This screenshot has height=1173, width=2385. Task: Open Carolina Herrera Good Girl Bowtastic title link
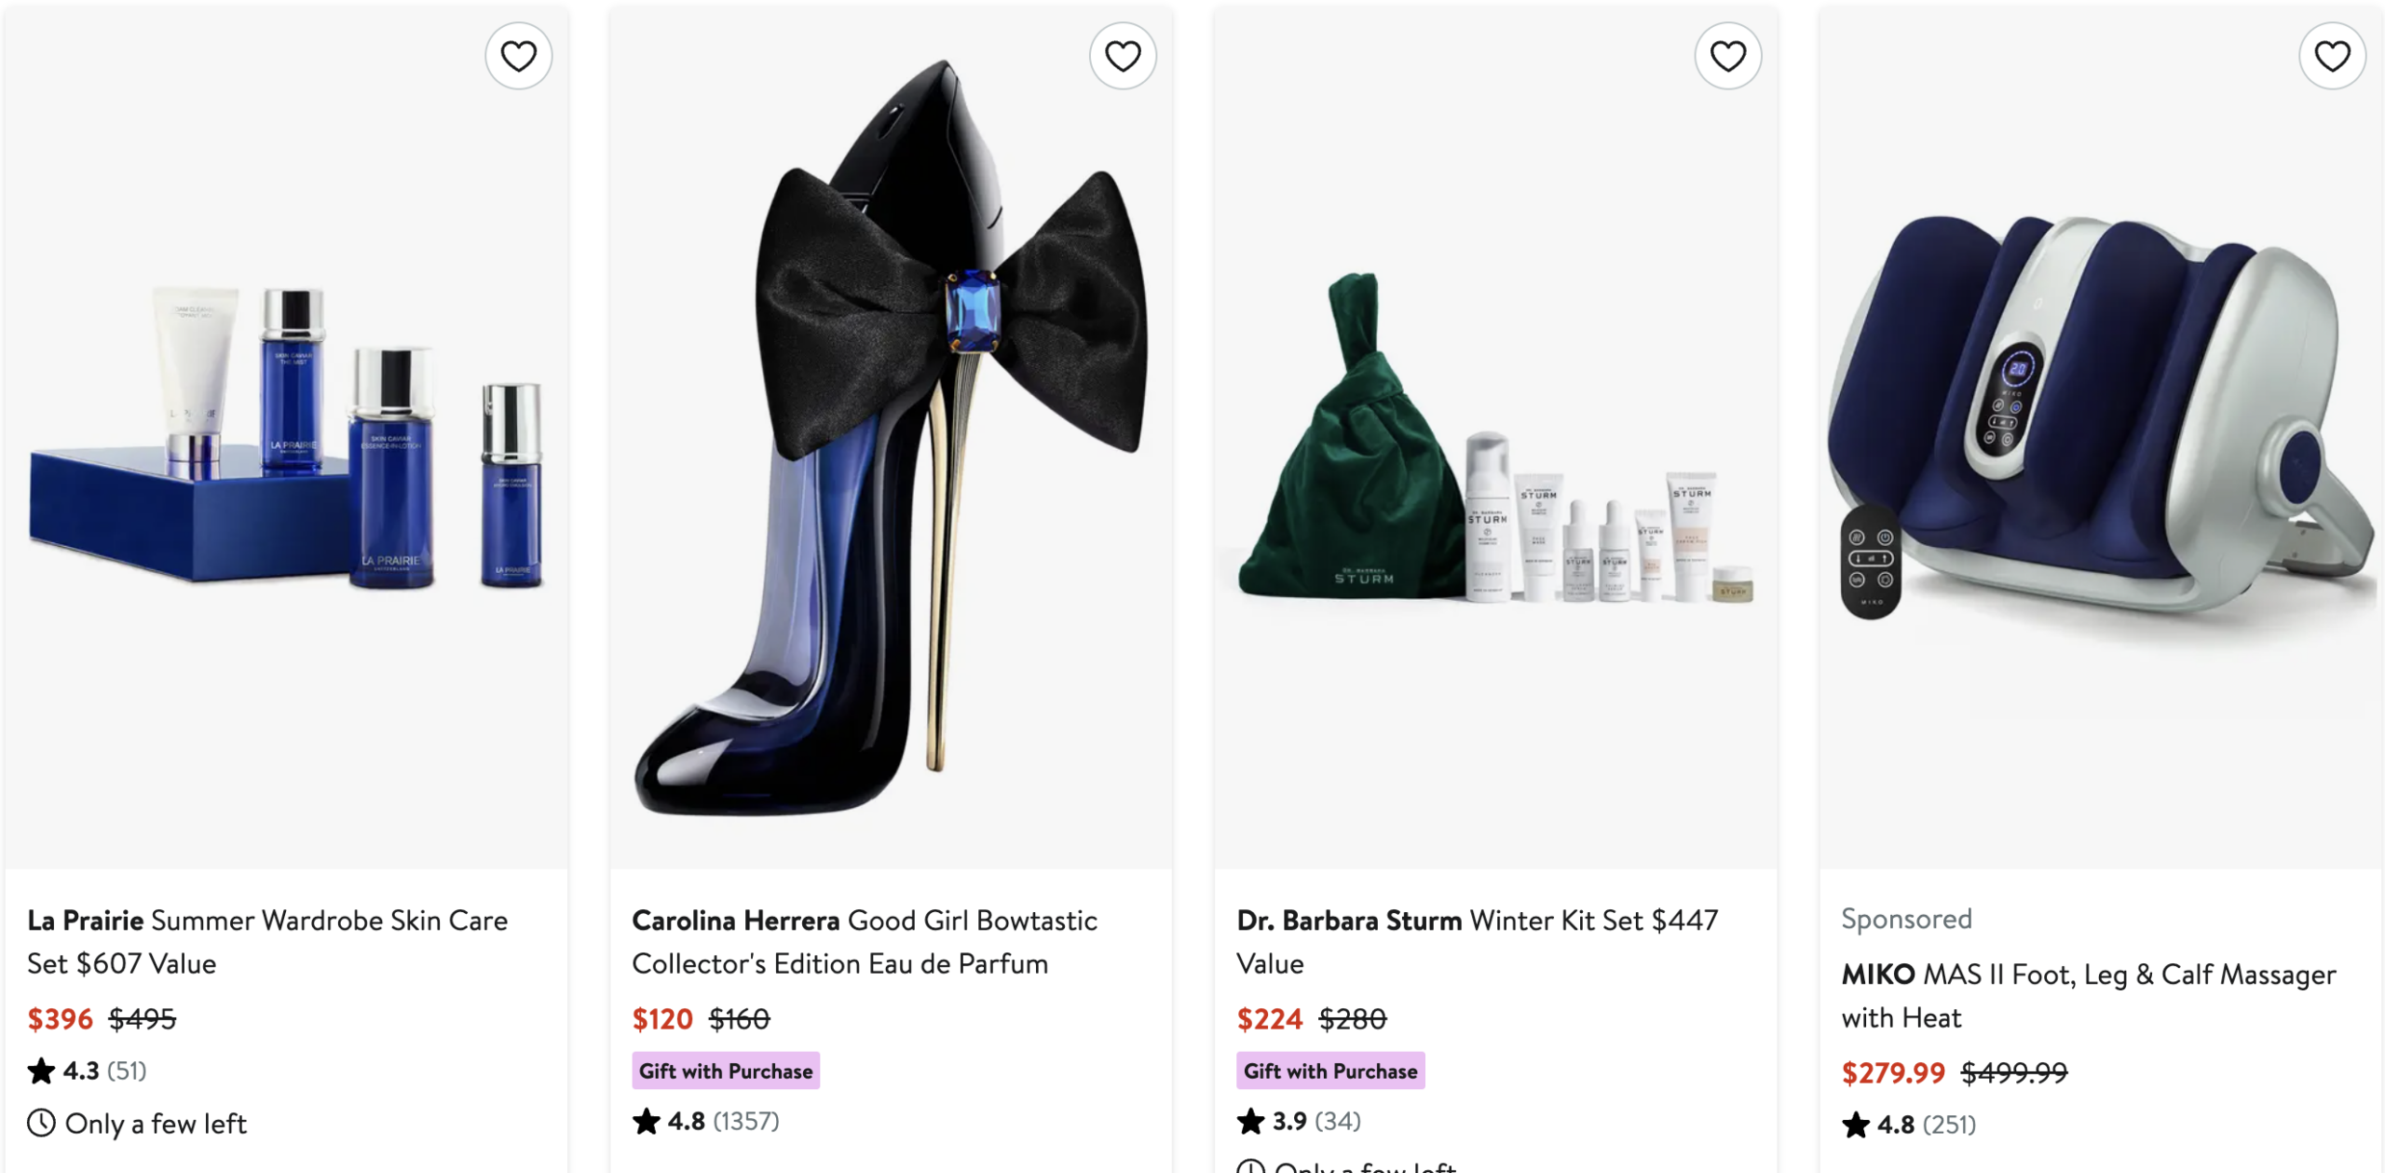point(864,941)
